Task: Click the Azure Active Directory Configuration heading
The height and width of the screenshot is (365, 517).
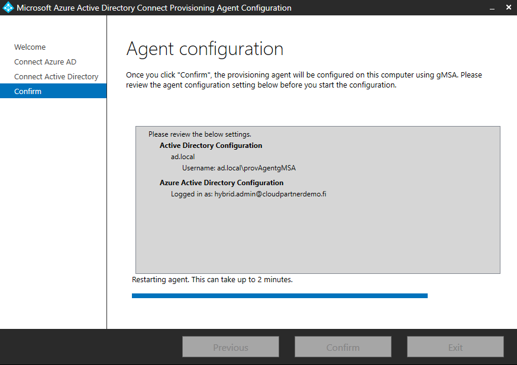Action: coord(221,183)
